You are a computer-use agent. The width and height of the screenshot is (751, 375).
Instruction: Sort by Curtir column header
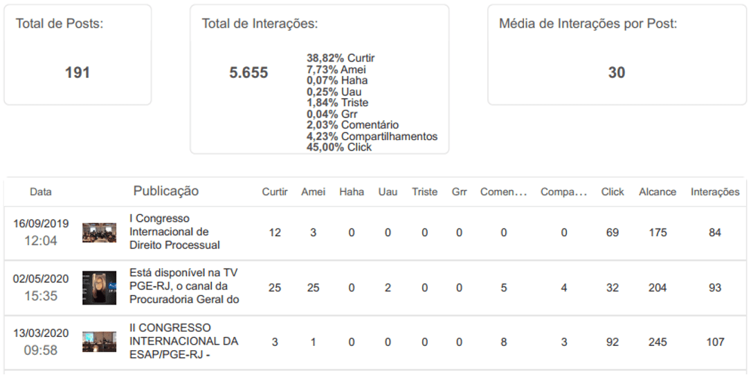coord(275,192)
